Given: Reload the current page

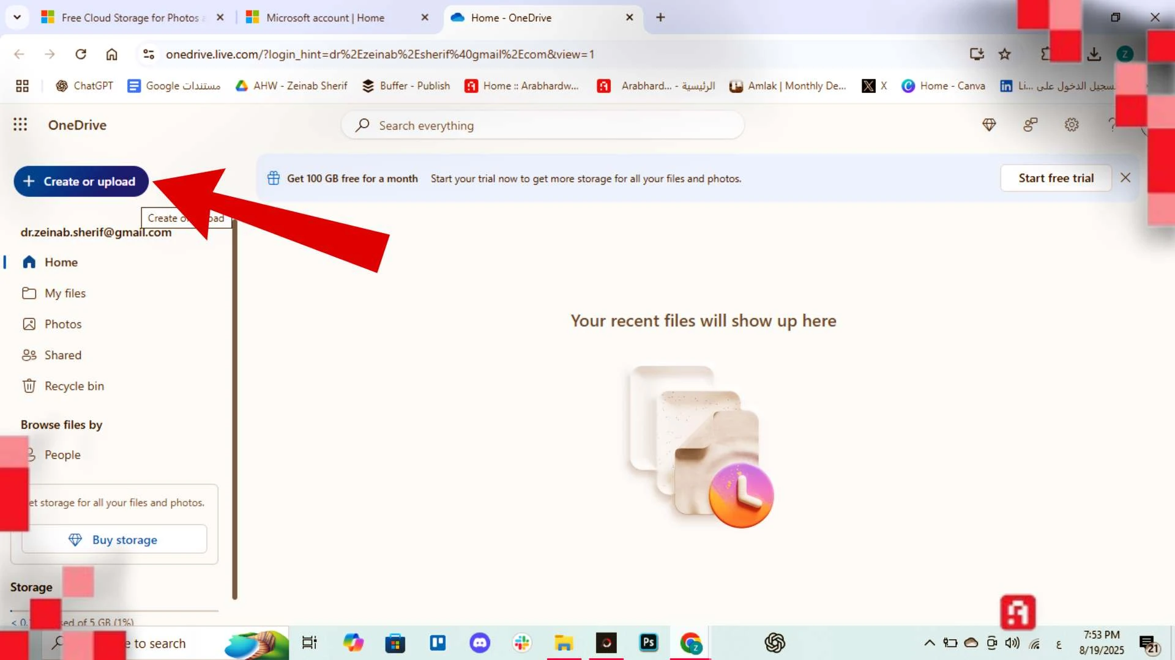Looking at the screenshot, I should tap(81, 54).
